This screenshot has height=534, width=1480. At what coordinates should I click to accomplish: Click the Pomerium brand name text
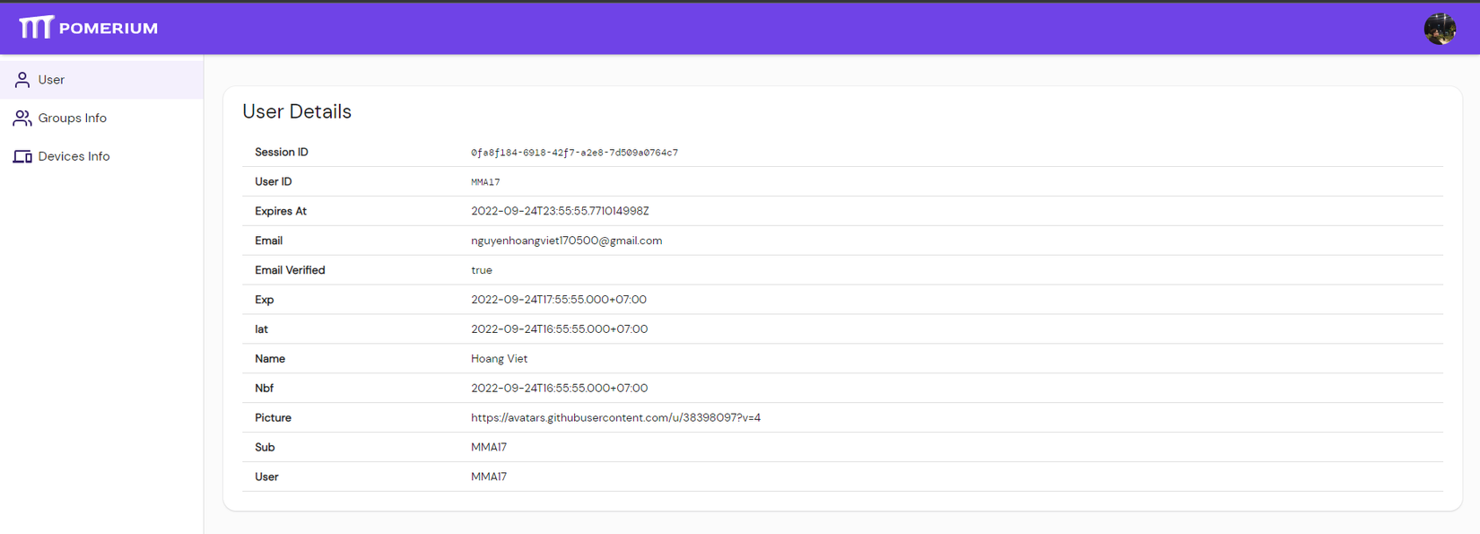(x=109, y=29)
